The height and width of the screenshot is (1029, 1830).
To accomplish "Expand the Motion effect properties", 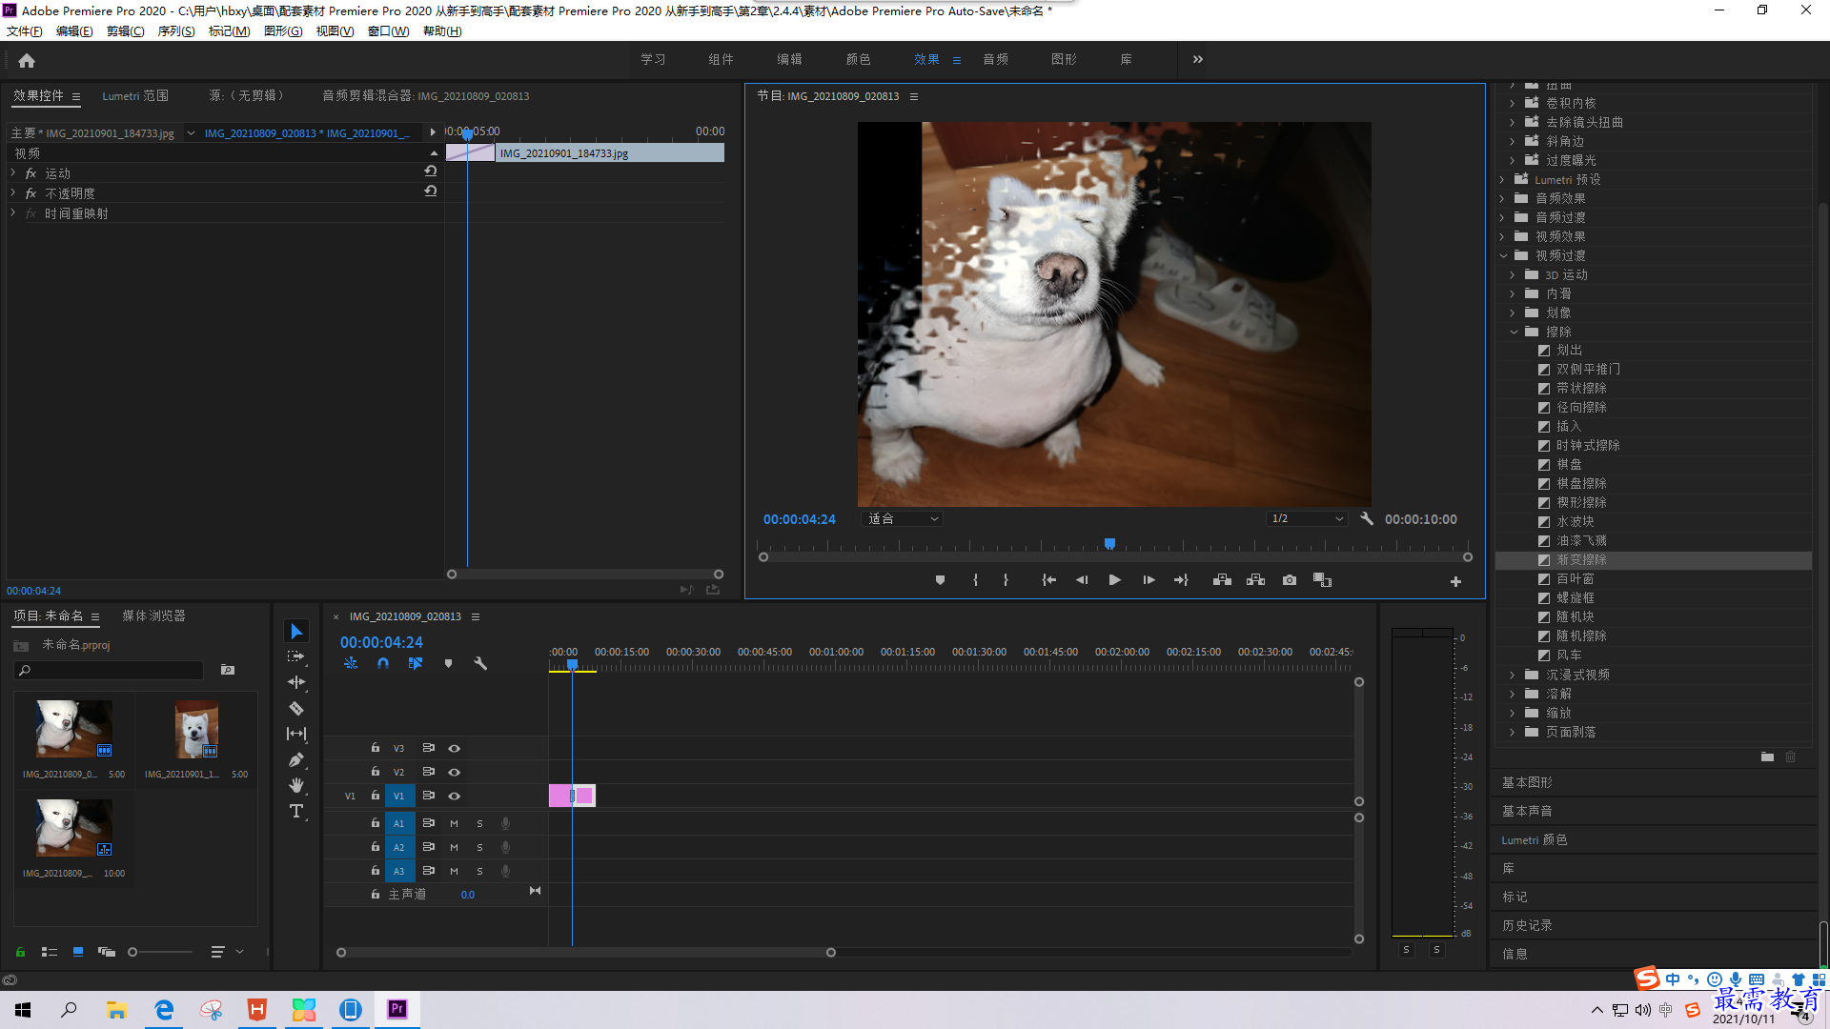I will (x=13, y=172).
